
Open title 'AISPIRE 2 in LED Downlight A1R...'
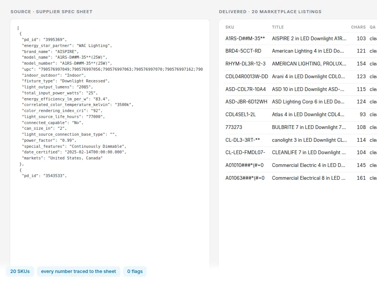(x=309, y=38)
